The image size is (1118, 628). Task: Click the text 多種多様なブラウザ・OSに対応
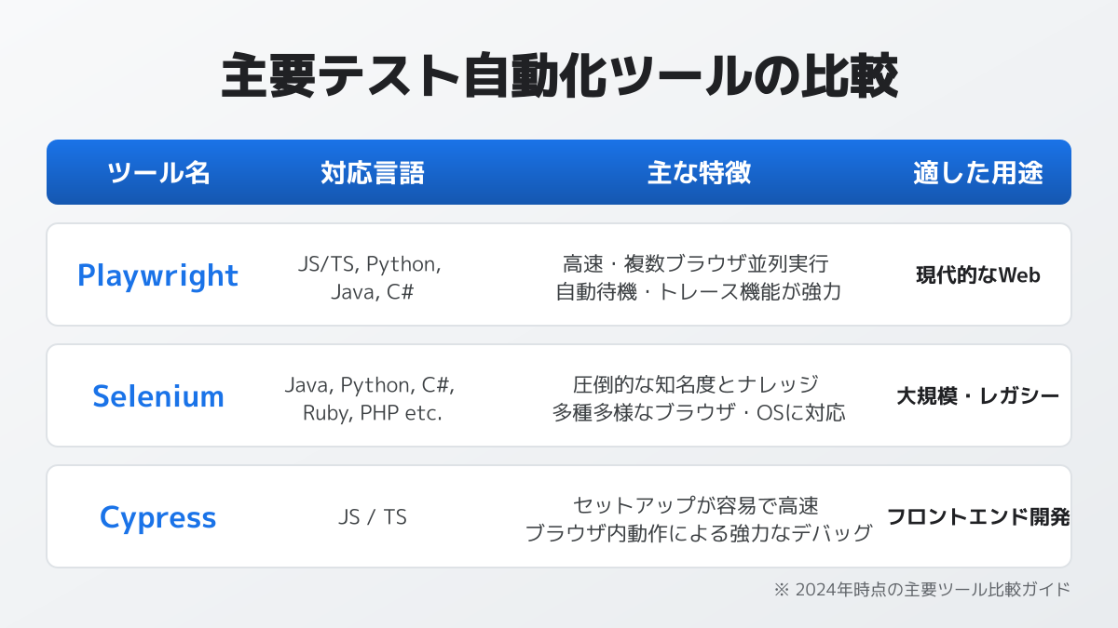point(699,412)
